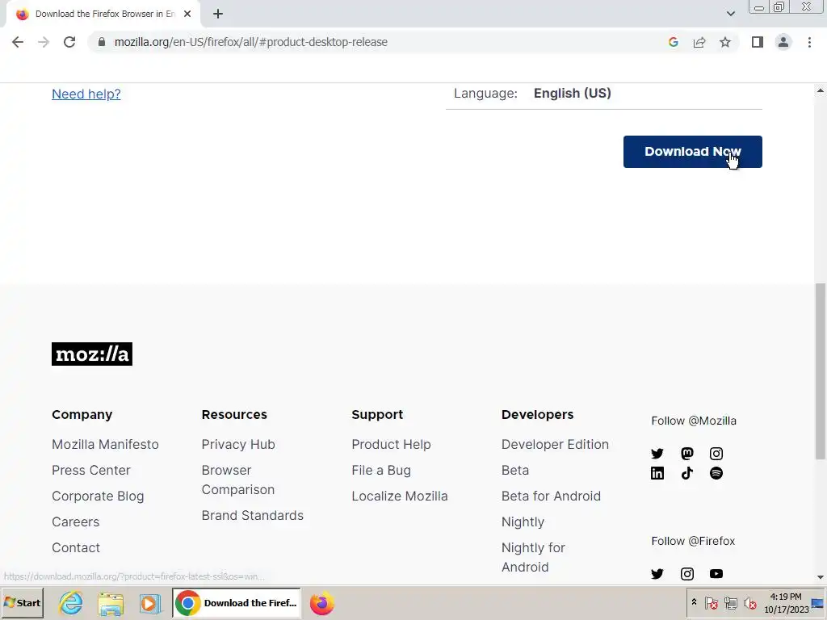This screenshot has width=827, height=620.
Task: Open the Browser Comparison link
Action: point(238,480)
